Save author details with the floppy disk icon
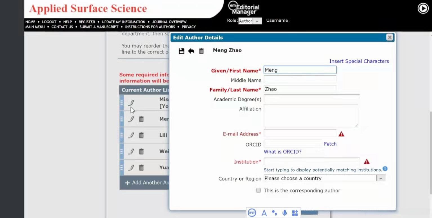This screenshot has height=218, width=432. point(182,51)
